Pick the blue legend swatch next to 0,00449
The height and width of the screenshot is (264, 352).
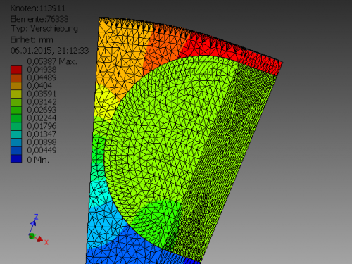(x=16, y=151)
